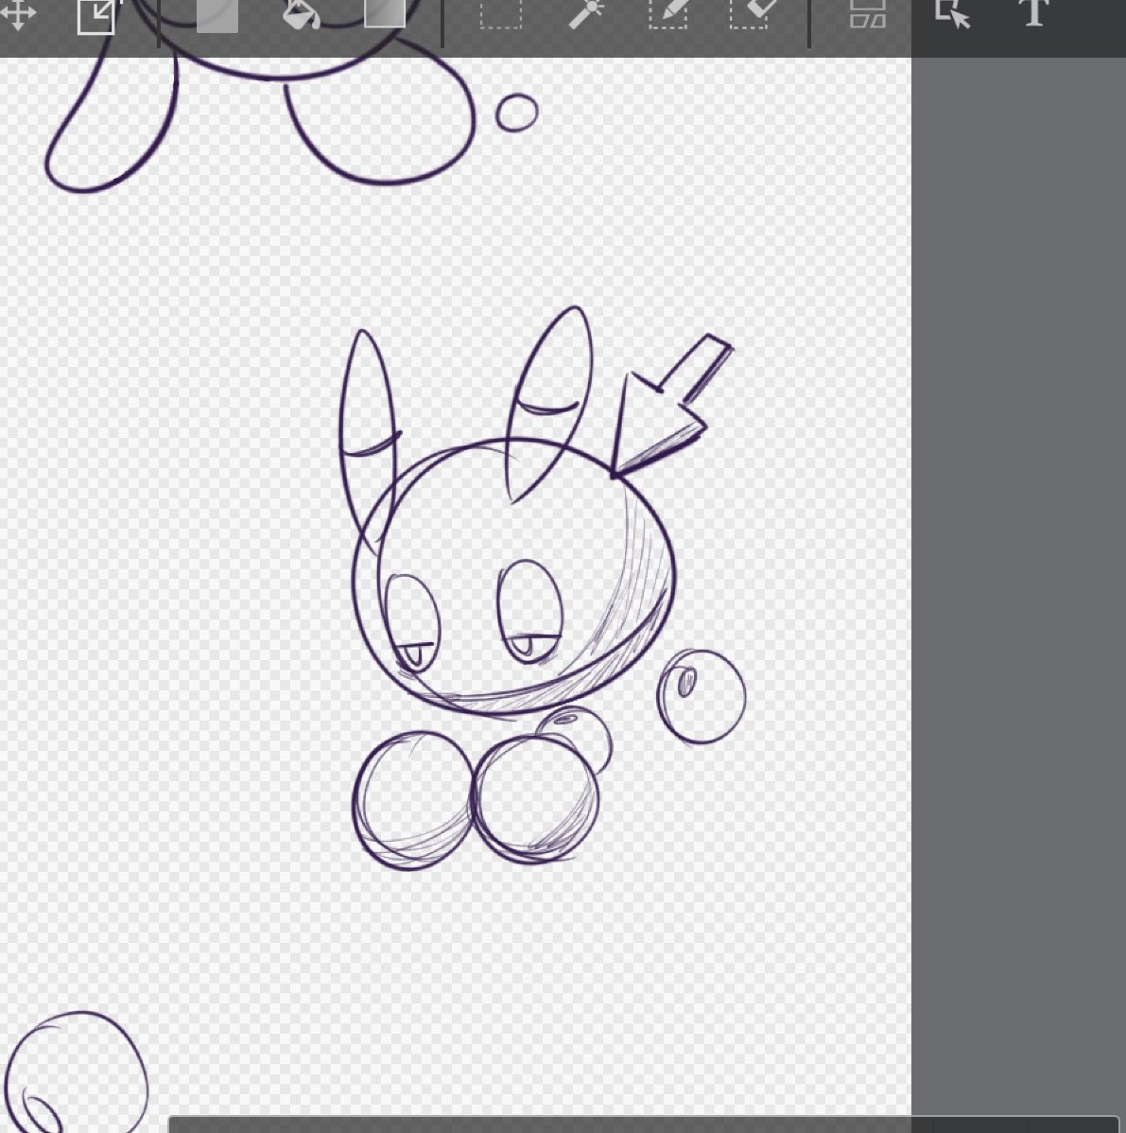1126x1133 pixels.
Task: Select the Bucket fill tool
Action: pos(301,14)
